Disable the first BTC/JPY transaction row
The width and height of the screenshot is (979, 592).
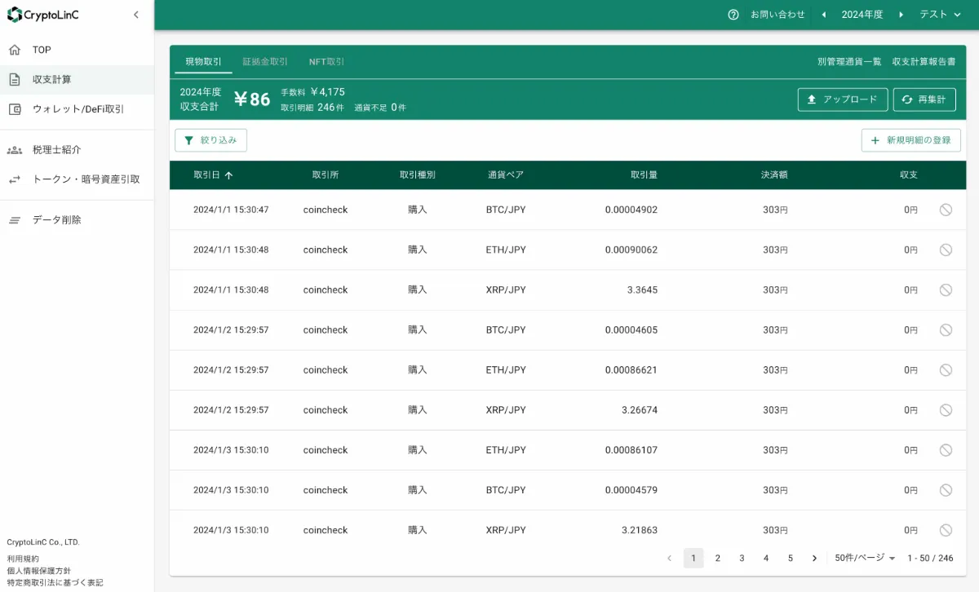(x=946, y=210)
